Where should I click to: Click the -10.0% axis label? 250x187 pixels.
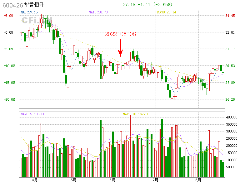click(9, 66)
